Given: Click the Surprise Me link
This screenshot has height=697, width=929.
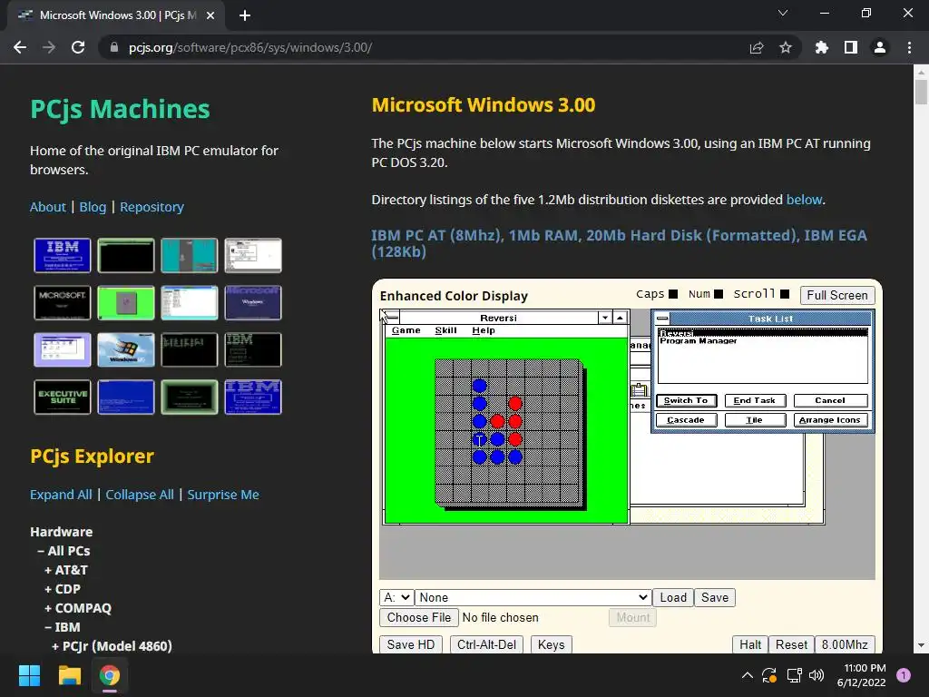Looking at the screenshot, I should click(223, 495).
